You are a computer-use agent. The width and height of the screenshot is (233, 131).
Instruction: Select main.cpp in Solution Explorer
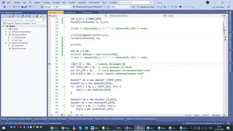pyautogui.click(x=18, y=40)
